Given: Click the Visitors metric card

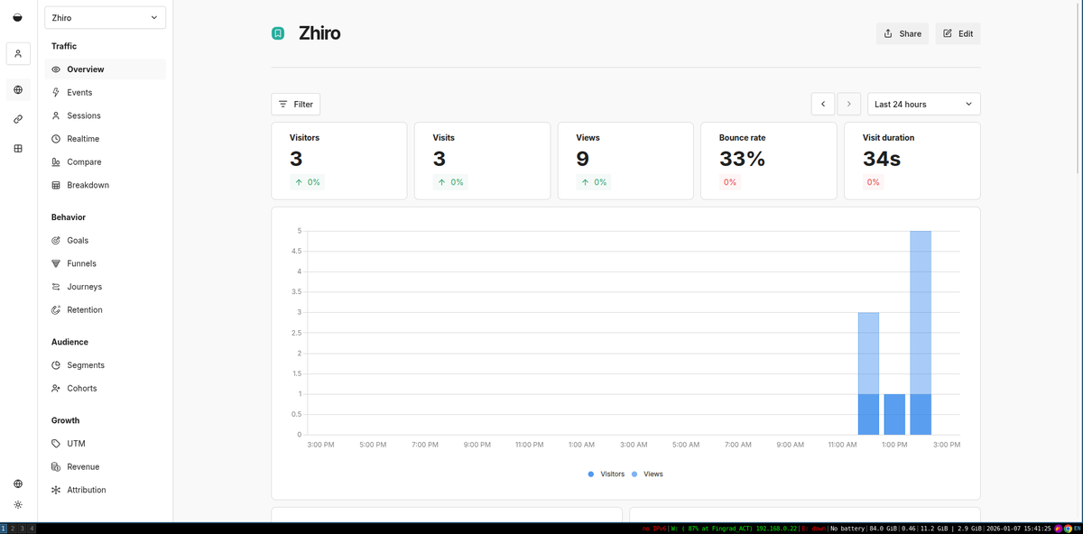Looking at the screenshot, I should (339, 161).
